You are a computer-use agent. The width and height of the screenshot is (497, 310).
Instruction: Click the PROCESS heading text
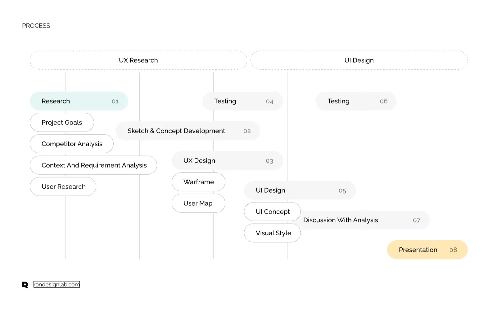coord(36,26)
